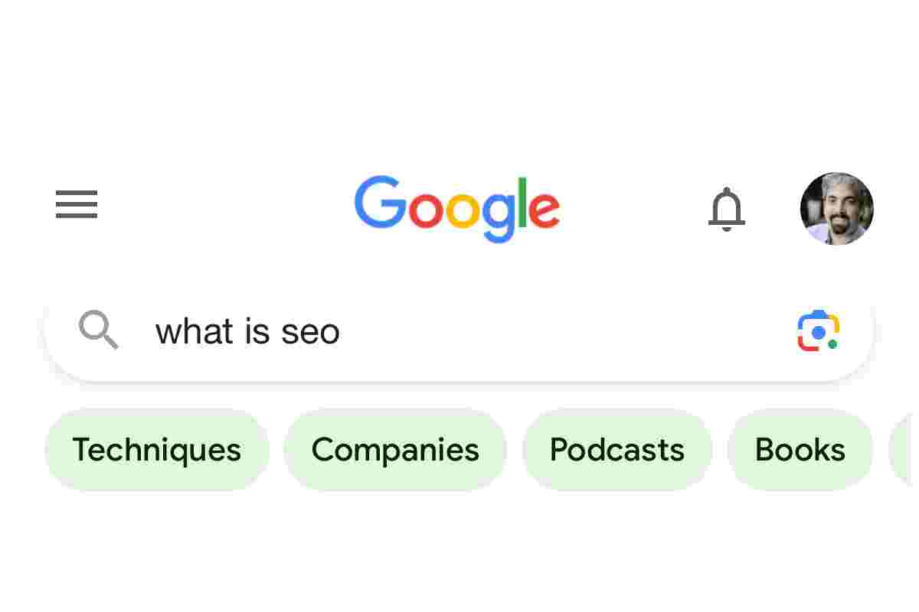Search by image with the colorful camera

(818, 331)
